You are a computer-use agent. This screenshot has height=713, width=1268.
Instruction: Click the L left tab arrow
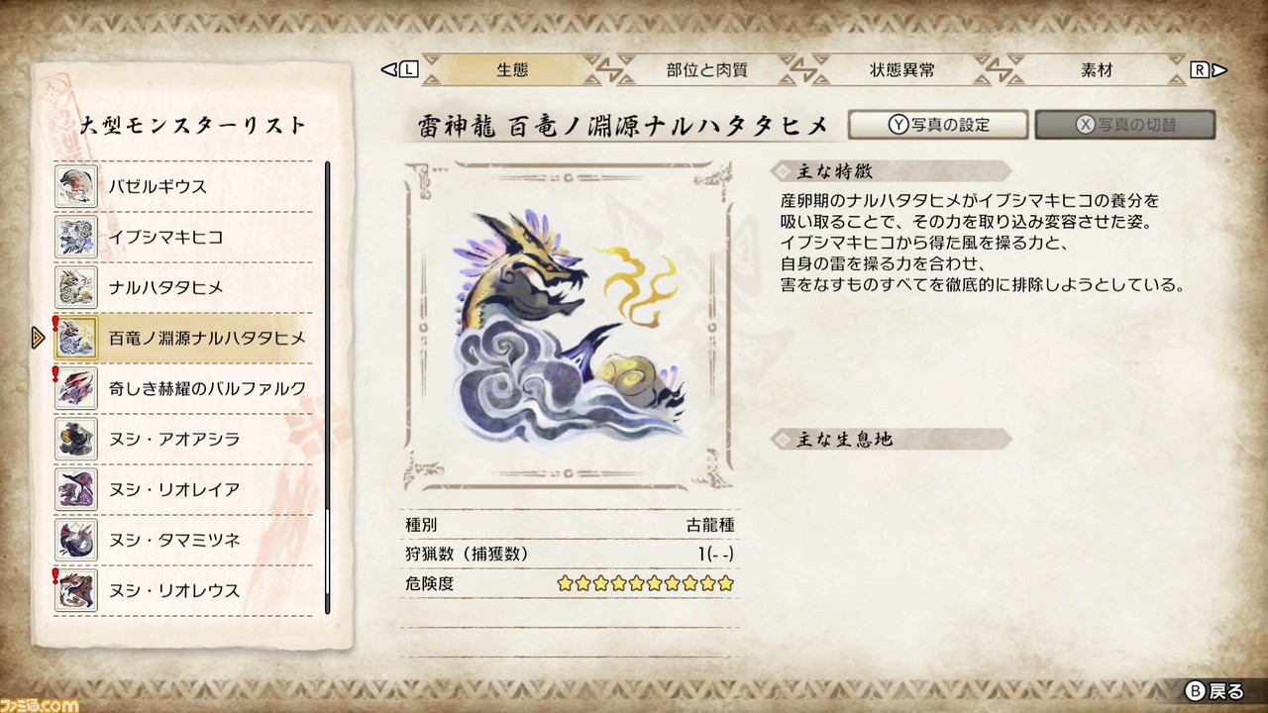[x=400, y=69]
